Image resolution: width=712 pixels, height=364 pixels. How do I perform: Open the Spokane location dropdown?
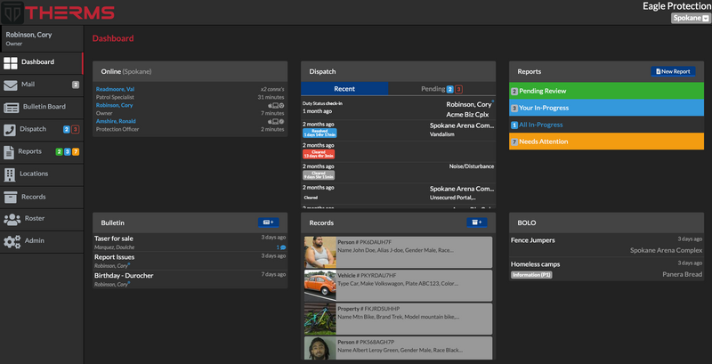pos(691,18)
